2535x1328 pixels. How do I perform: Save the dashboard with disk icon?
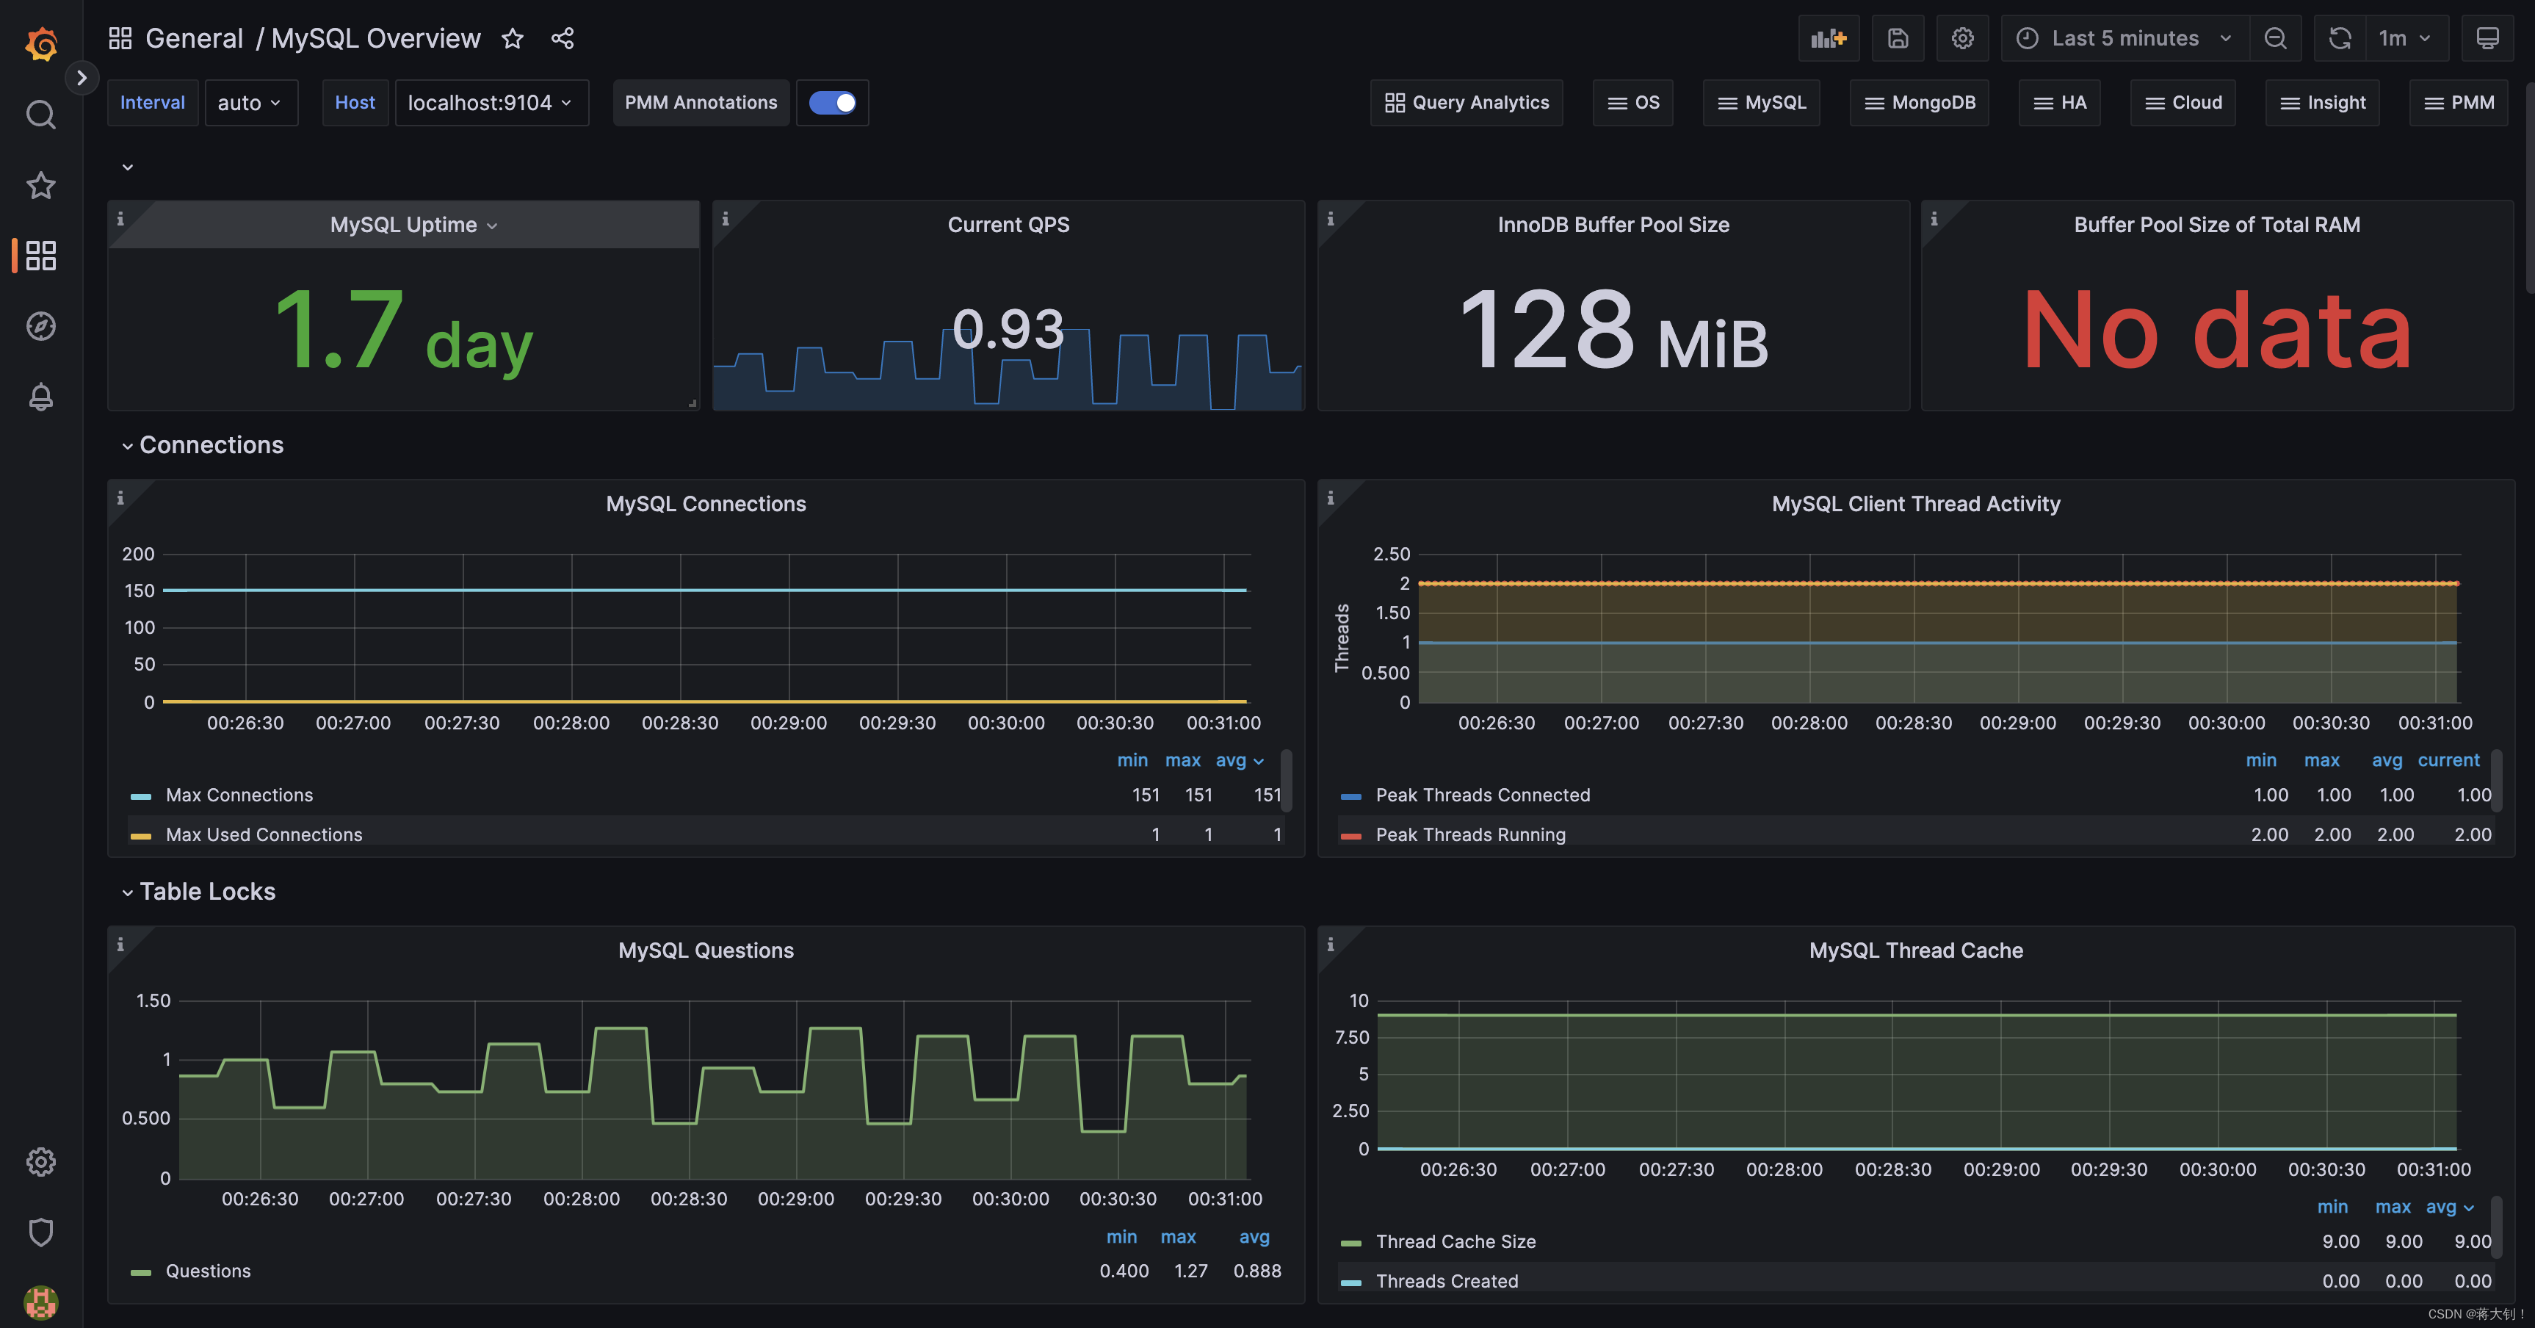click(1898, 38)
